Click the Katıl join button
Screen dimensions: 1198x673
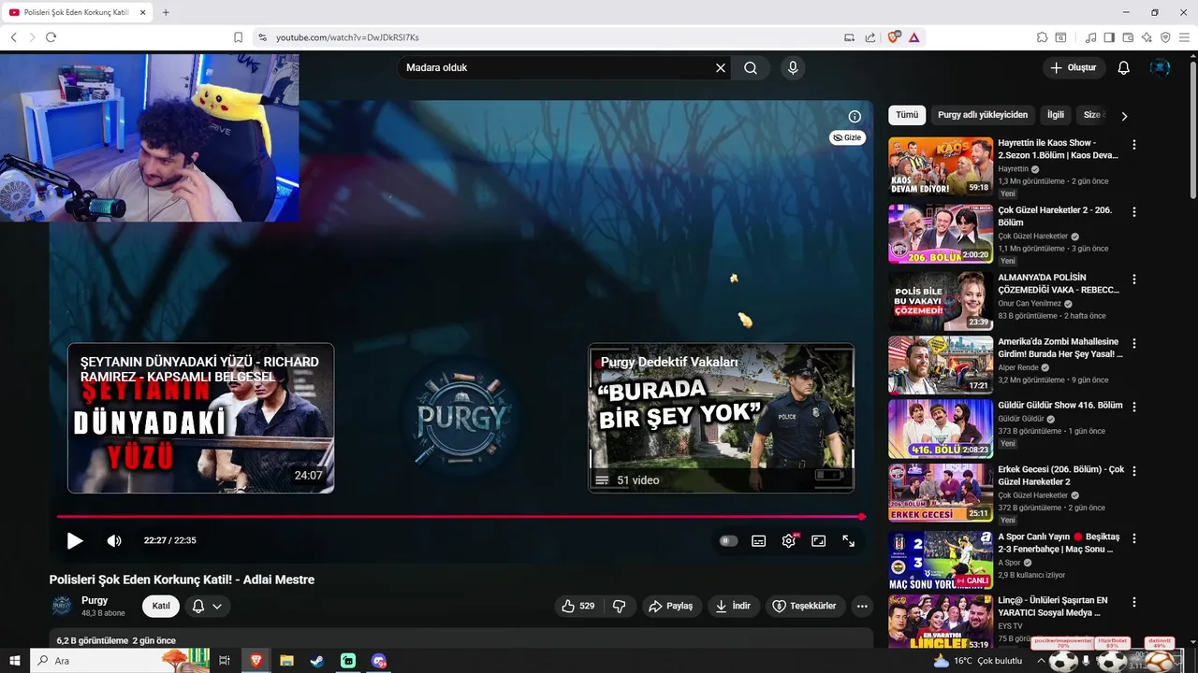point(161,606)
